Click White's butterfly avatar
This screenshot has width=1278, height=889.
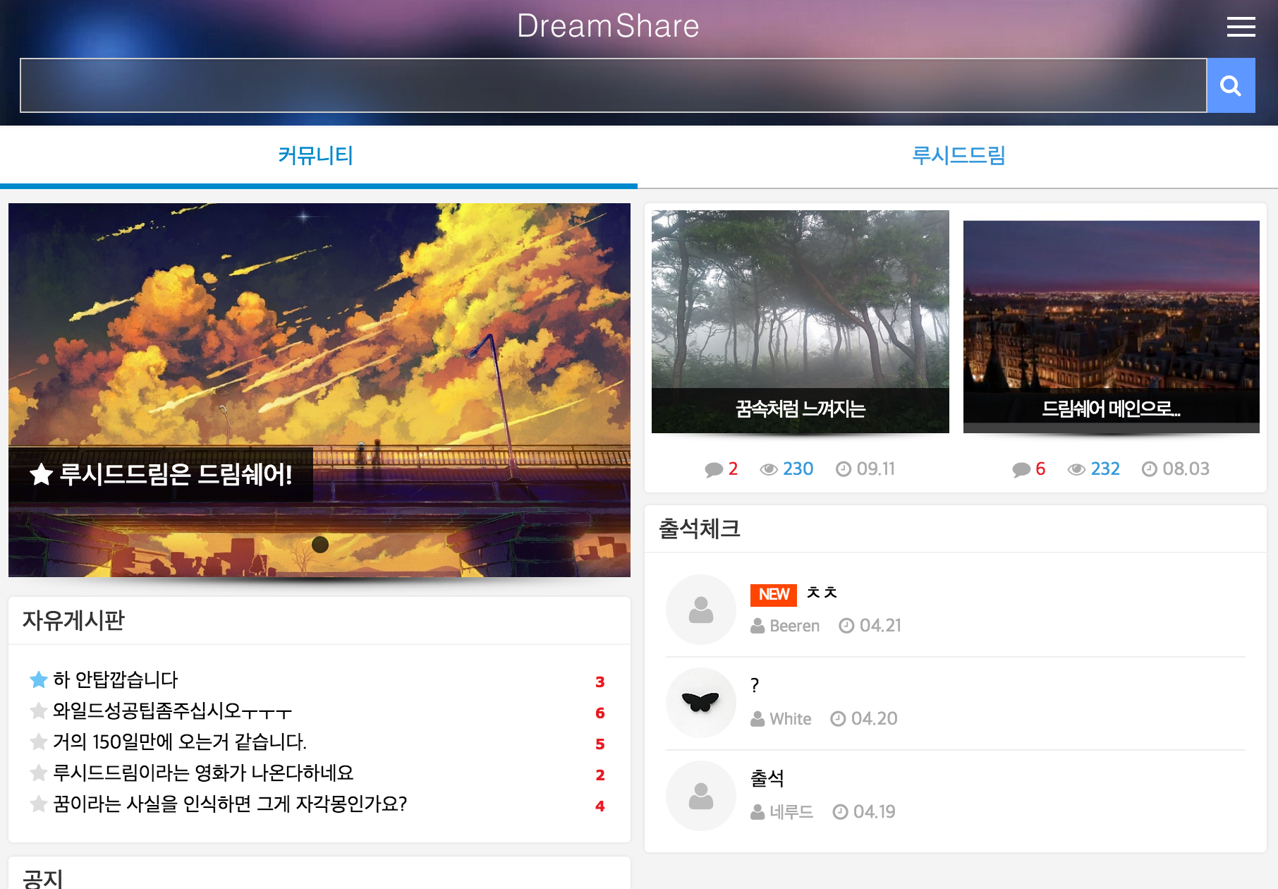coord(701,703)
